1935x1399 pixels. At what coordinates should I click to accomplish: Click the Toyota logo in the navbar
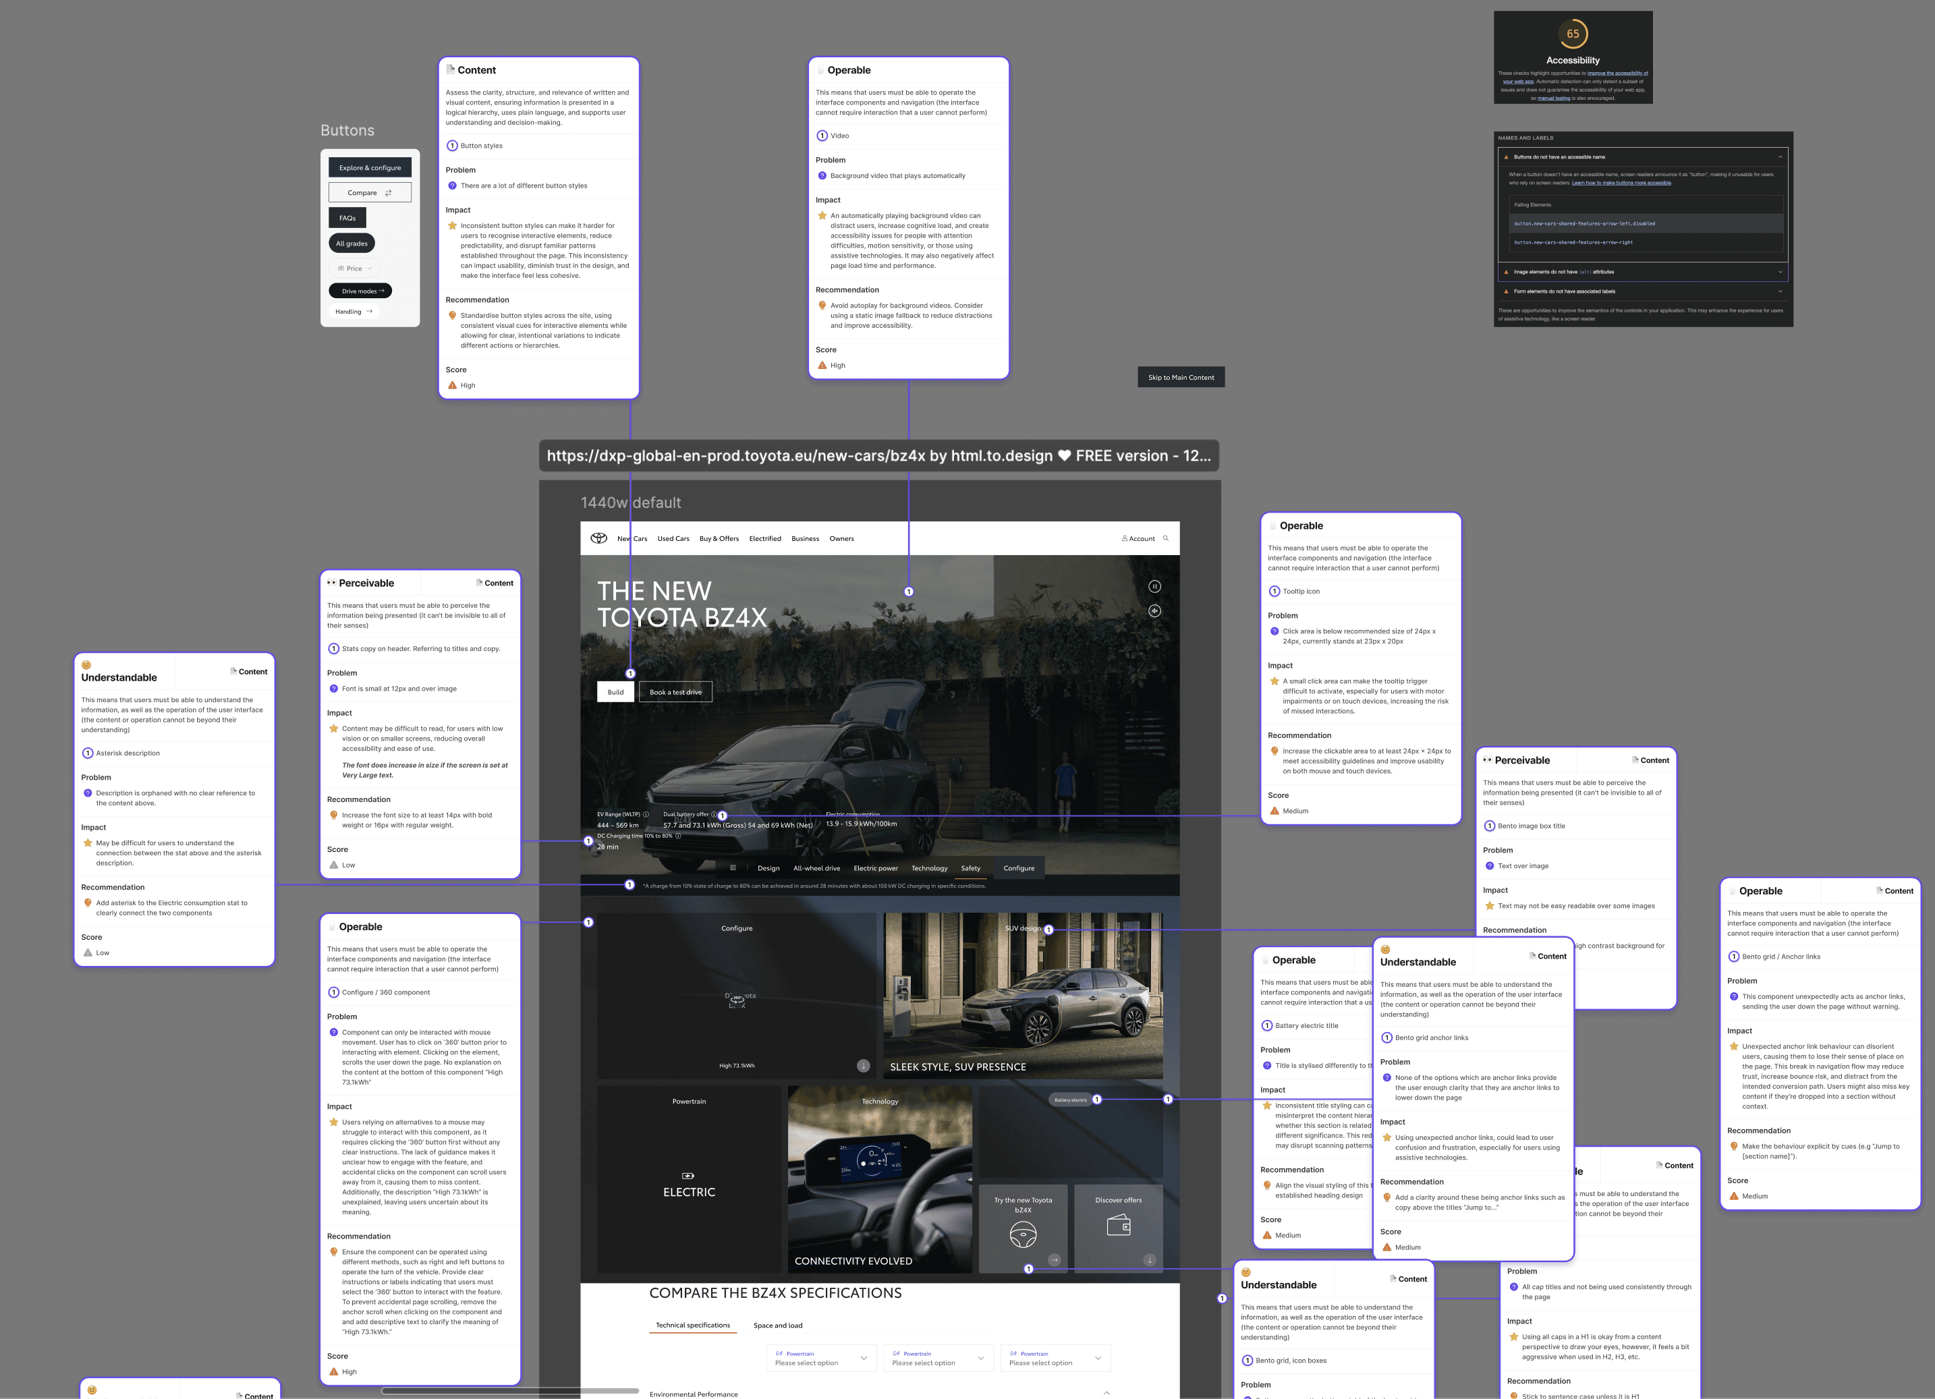tap(599, 538)
